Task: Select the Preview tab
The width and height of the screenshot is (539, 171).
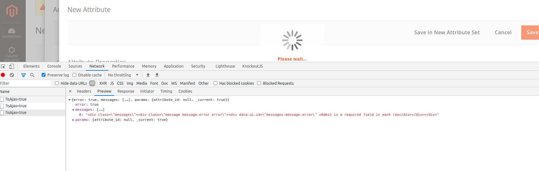Action: coord(104,91)
